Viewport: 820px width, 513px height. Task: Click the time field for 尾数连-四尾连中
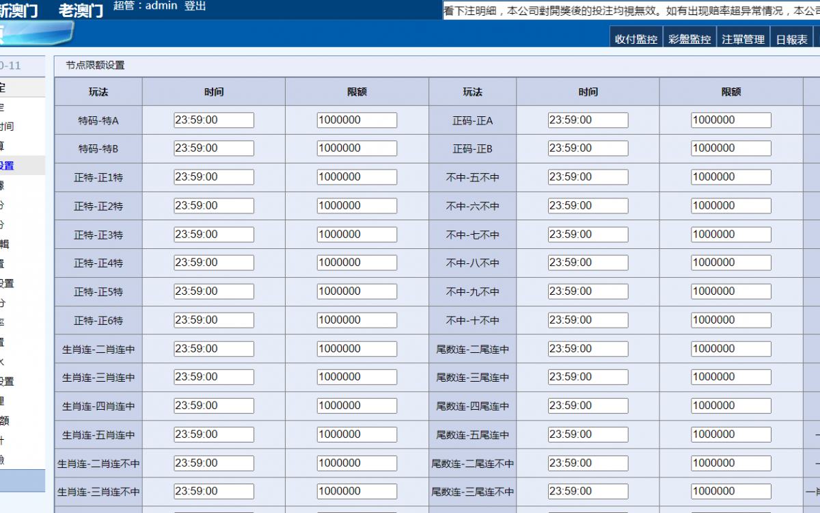[588, 406]
